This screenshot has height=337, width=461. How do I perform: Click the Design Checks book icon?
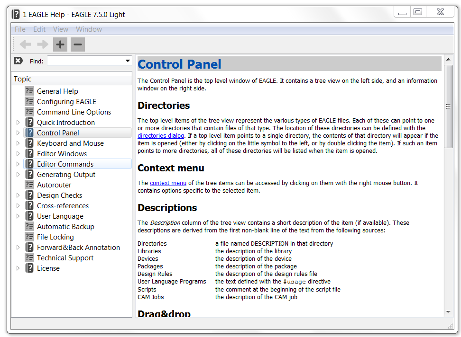(x=29, y=195)
